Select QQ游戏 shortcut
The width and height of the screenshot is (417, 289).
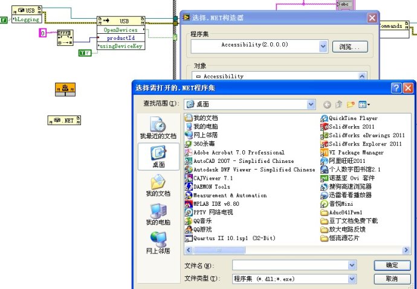(199, 229)
